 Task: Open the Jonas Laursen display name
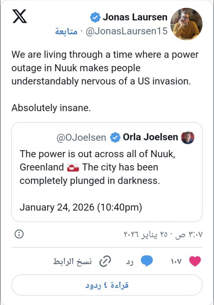[x=135, y=17]
